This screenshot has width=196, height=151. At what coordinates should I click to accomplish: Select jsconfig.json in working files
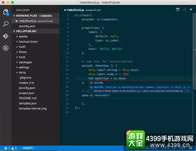[x=36, y=26]
